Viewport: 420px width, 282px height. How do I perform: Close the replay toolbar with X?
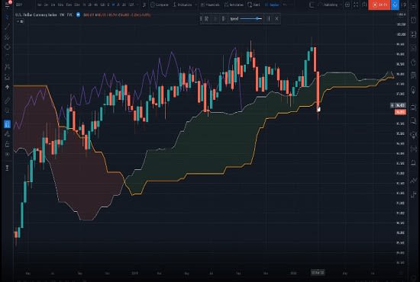[276, 18]
